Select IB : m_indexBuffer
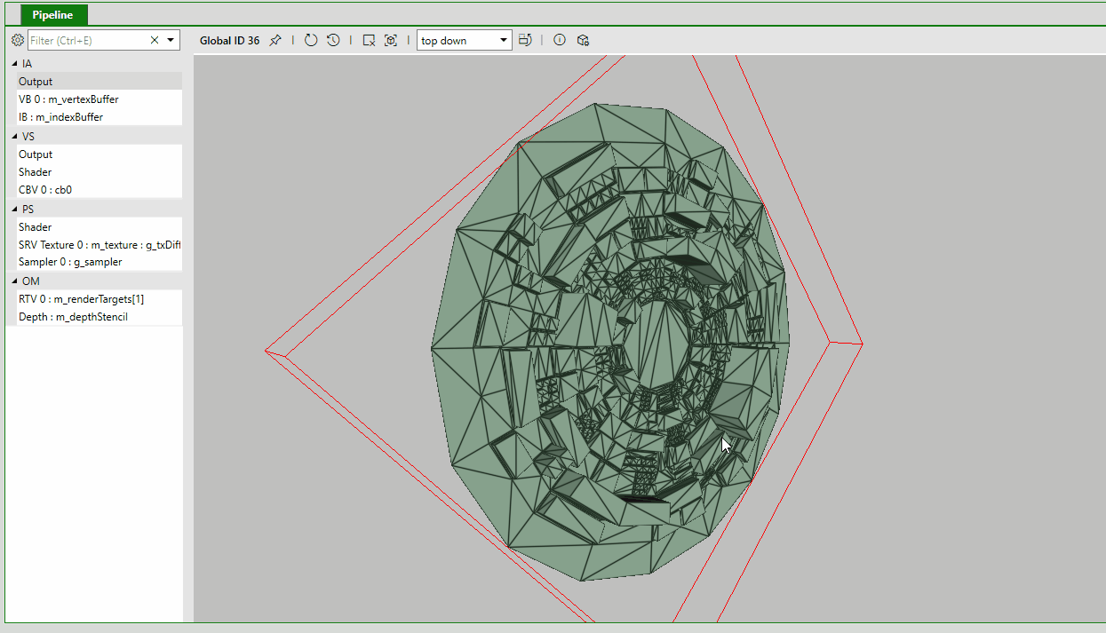This screenshot has width=1106, height=633. coord(99,117)
